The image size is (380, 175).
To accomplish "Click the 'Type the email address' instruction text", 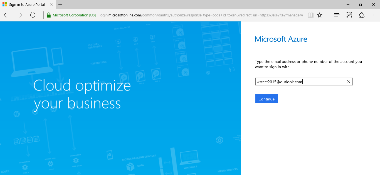I will click(x=309, y=64).
